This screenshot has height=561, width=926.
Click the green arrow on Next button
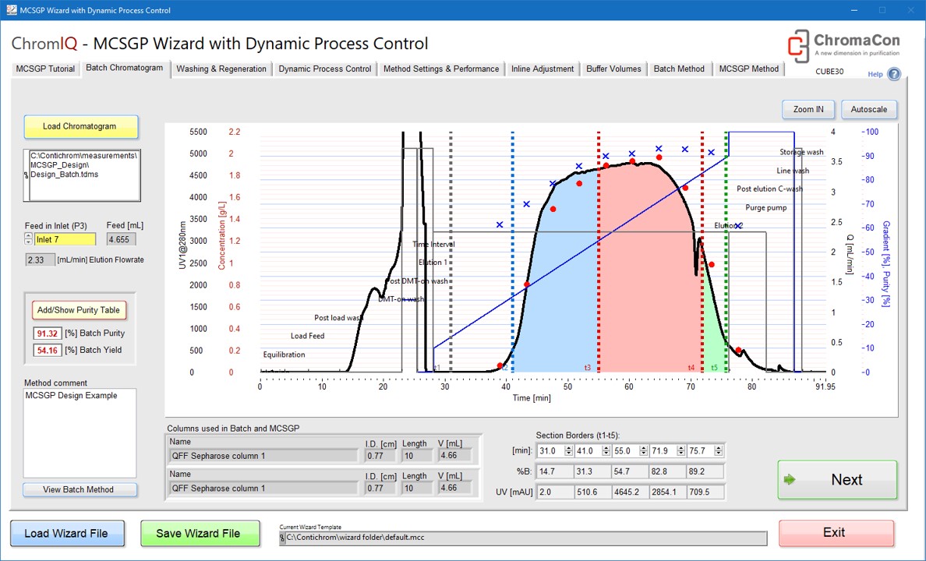pos(790,480)
